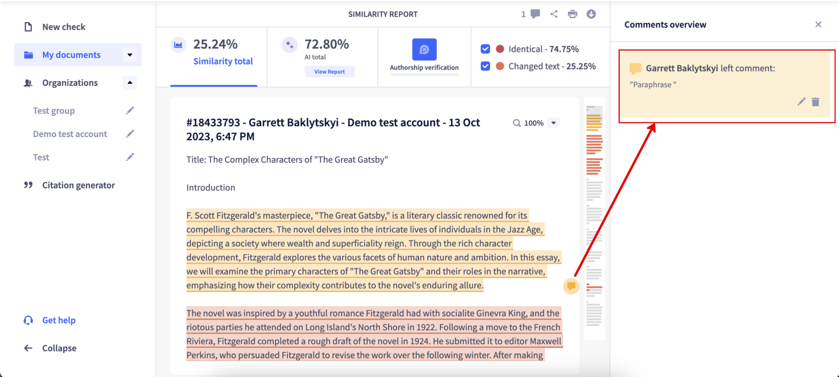The width and height of the screenshot is (839, 377).
Task: Collapse the Organizations section
Action: tap(130, 83)
